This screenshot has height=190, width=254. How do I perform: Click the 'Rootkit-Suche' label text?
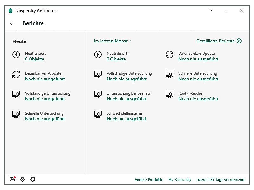click(190, 93)
